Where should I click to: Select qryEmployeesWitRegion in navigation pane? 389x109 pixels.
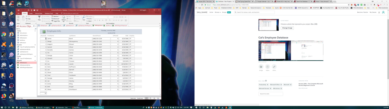coord(27,54)
